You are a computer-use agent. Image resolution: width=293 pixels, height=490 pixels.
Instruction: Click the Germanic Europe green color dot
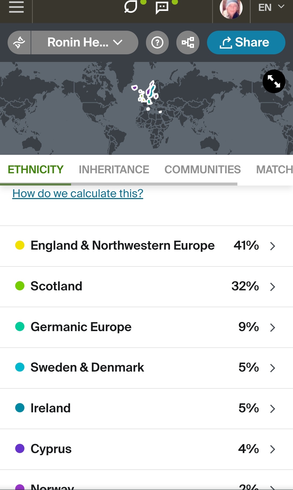[20, 327]
